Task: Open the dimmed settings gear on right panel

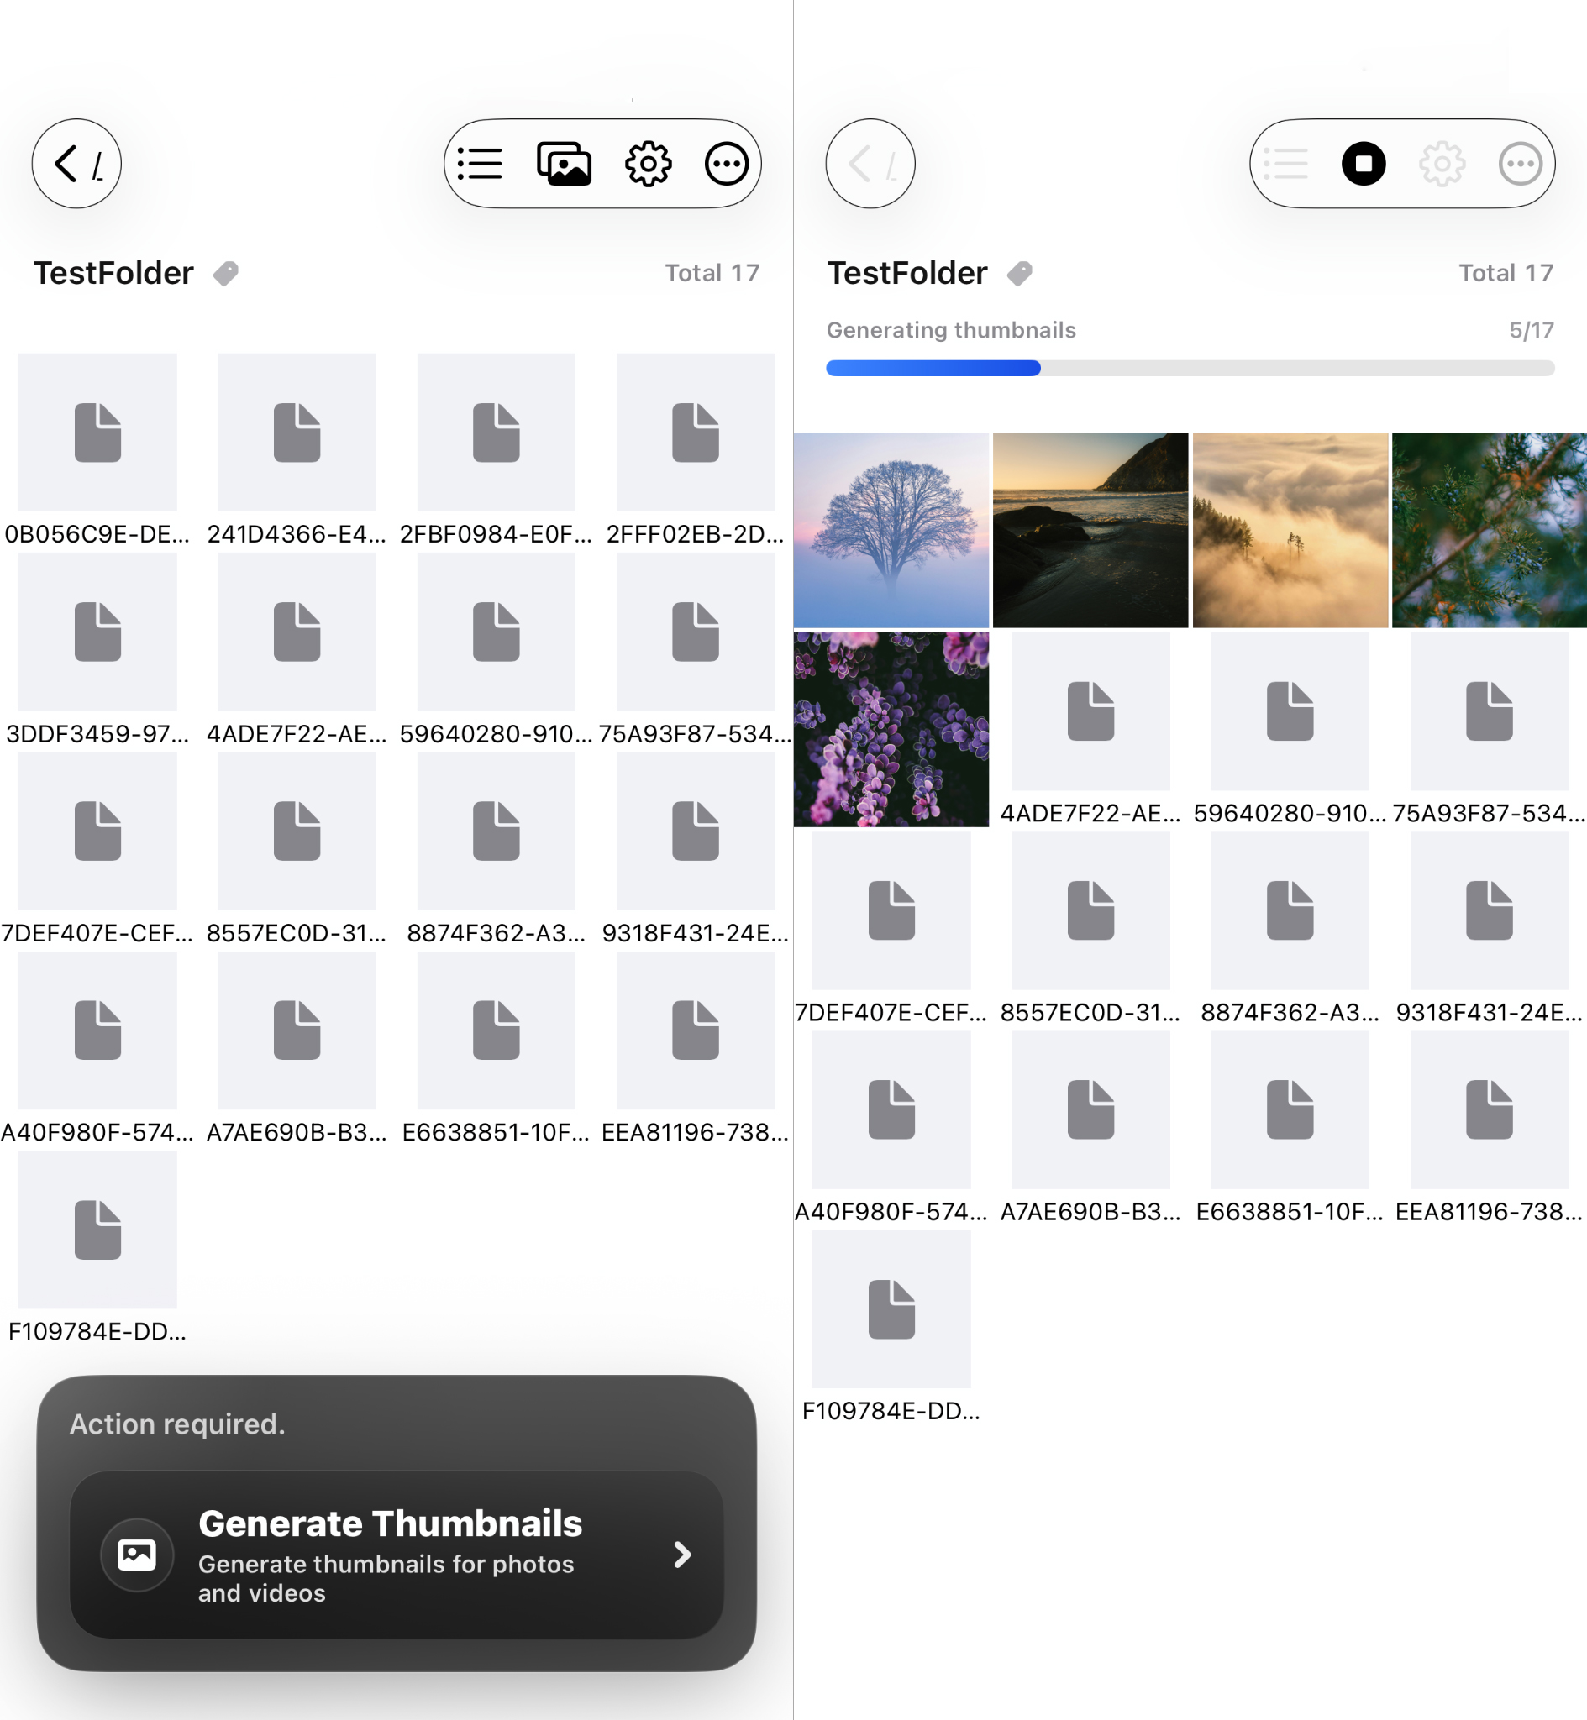Action: (x=1442, y=163)
